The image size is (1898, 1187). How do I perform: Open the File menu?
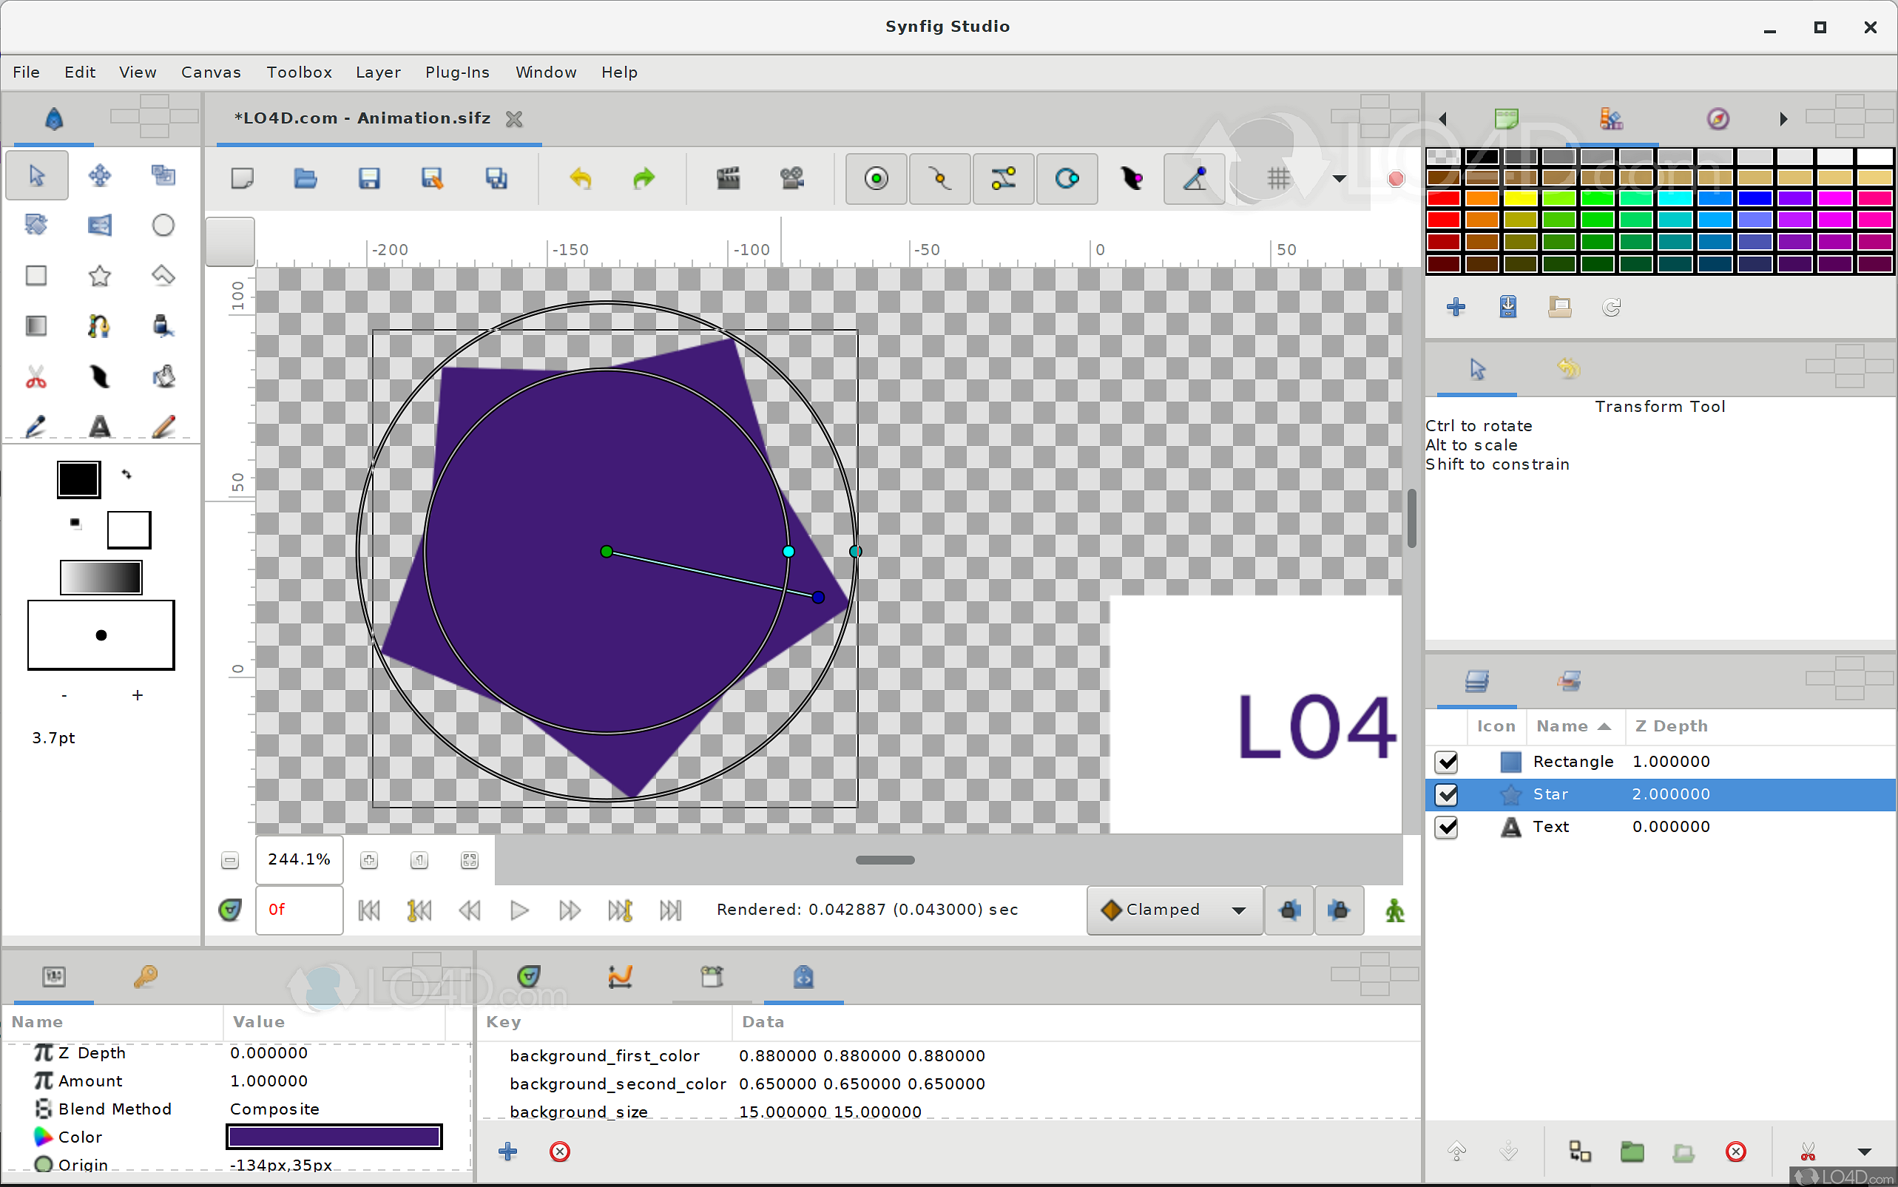tap(26, 72)
